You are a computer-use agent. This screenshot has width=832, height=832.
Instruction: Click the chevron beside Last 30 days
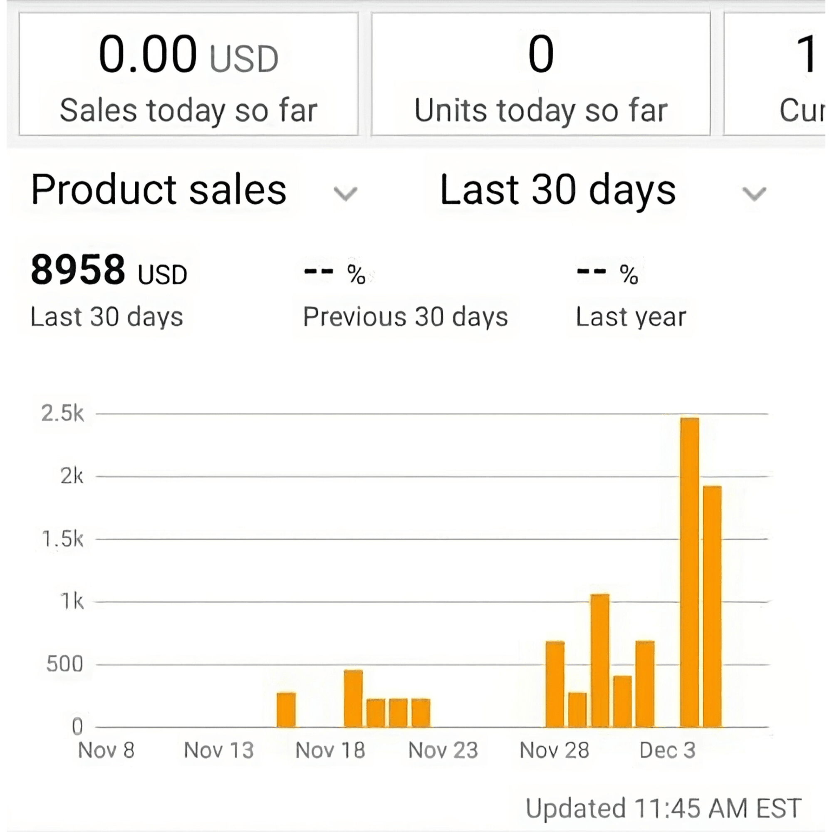[754, 194]
